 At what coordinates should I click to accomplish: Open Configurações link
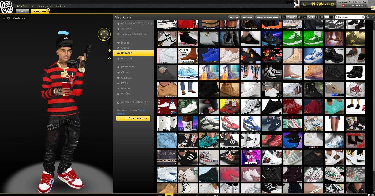pos(345,2)
